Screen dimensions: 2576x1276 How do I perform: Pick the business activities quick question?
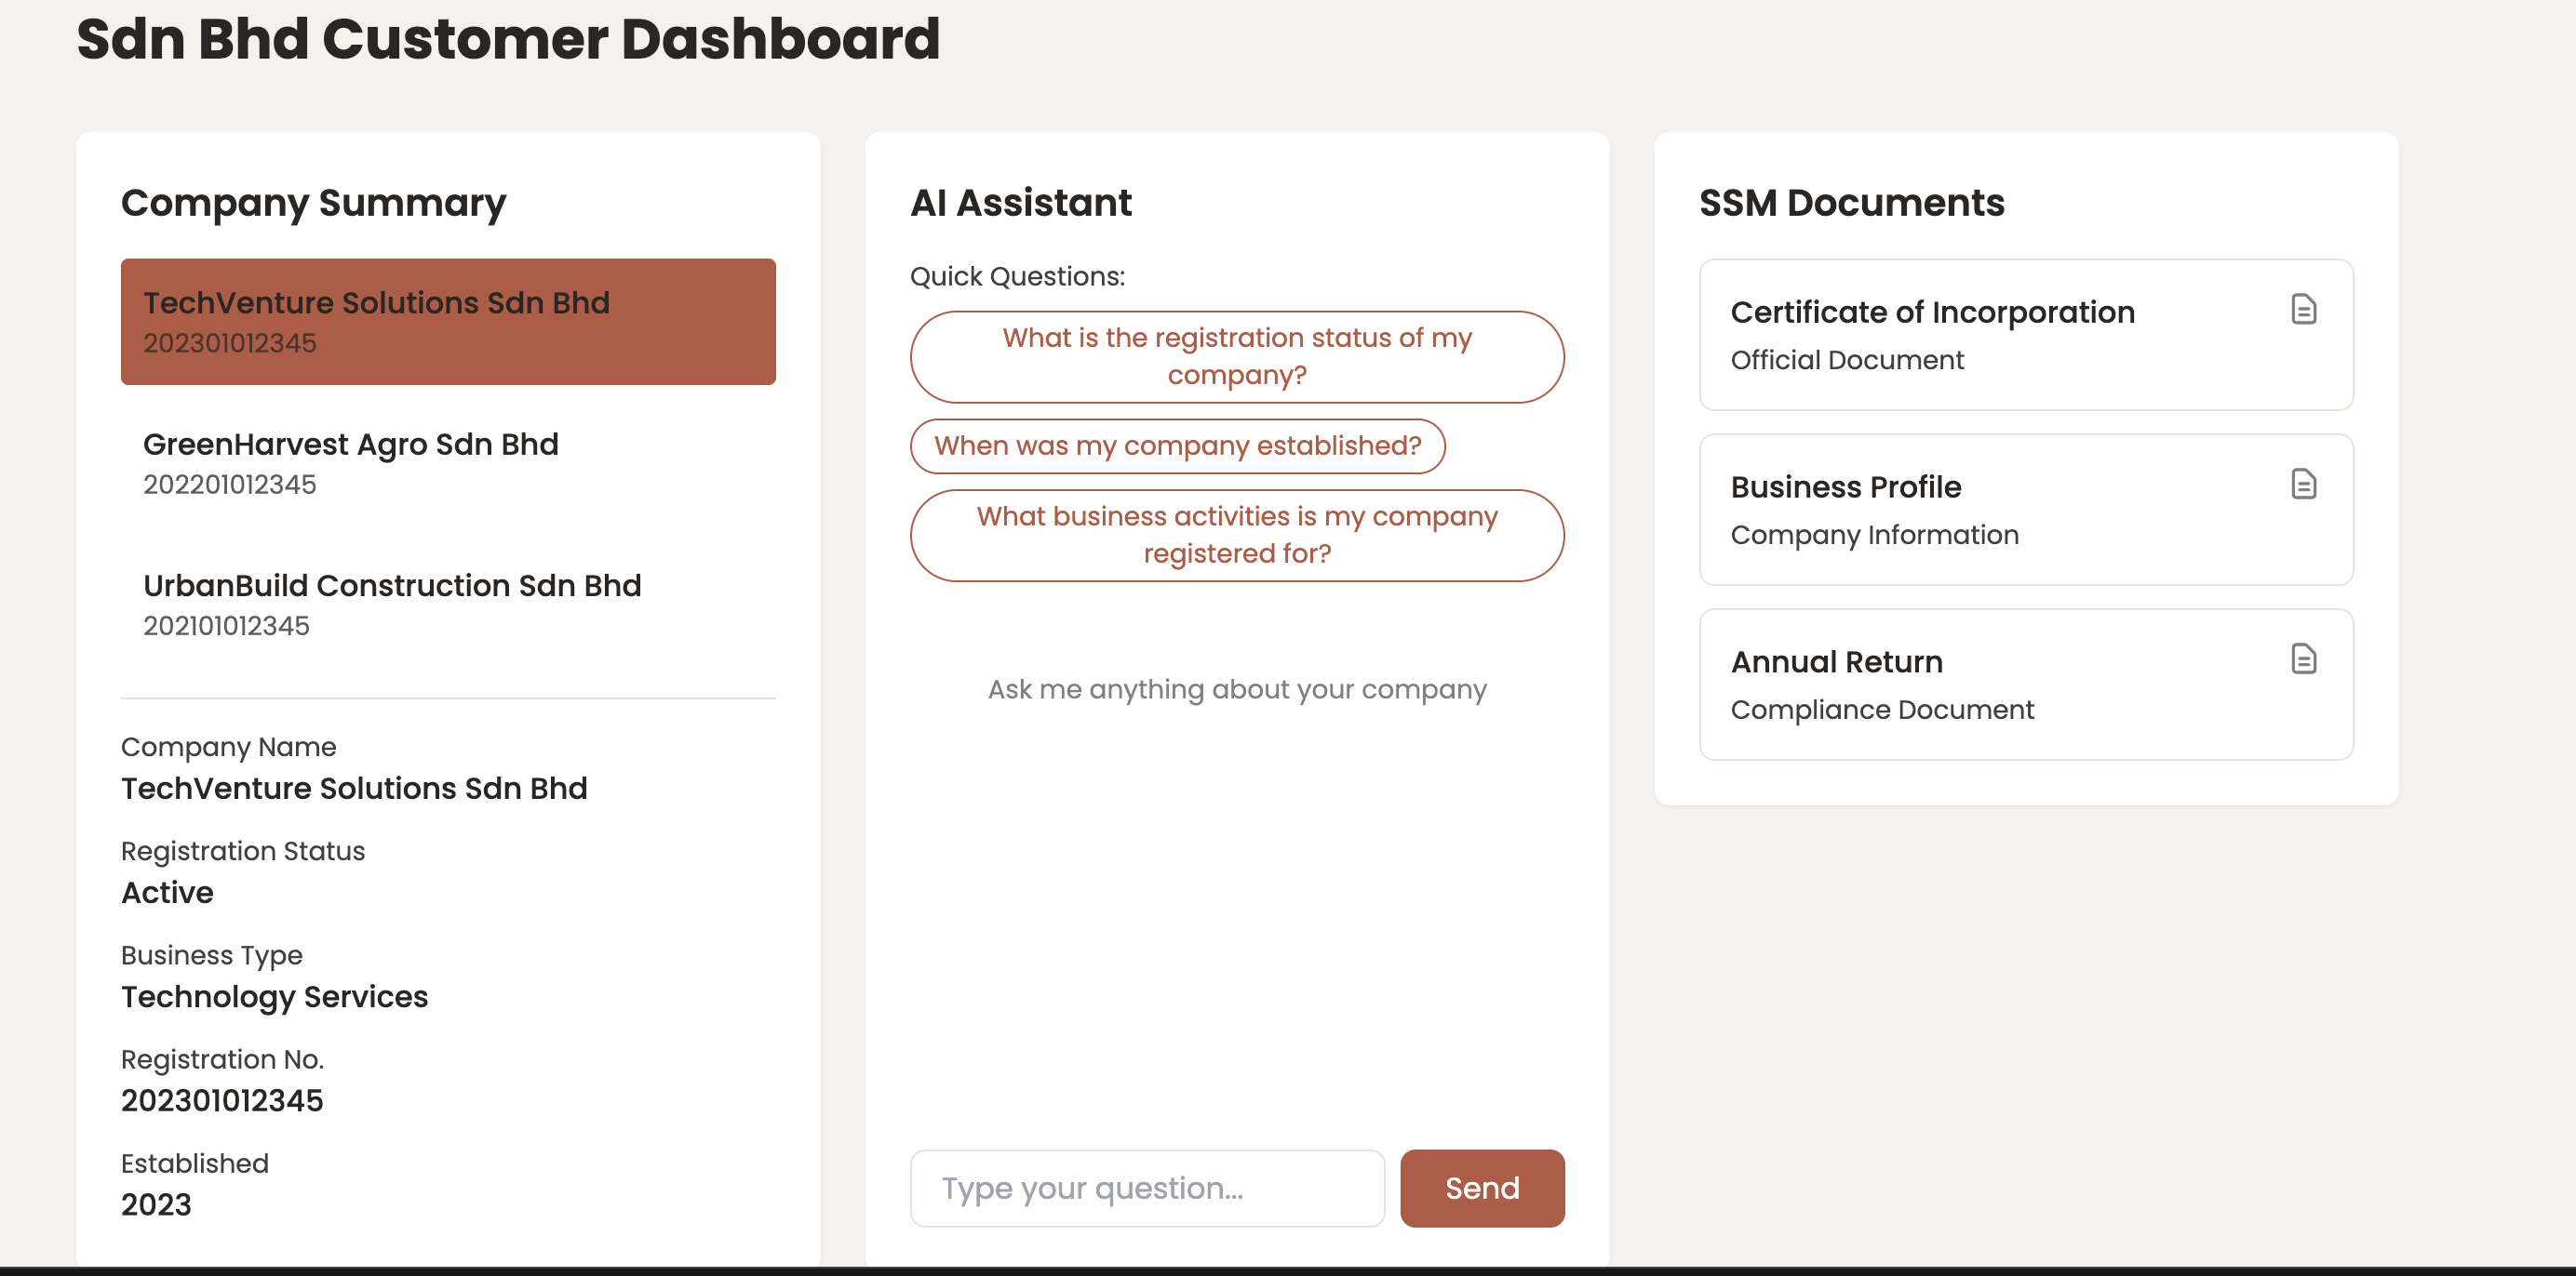[x=1237, y=536]
